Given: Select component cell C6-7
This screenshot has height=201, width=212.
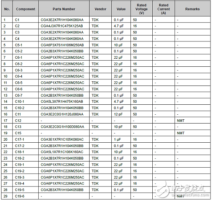Looking at the screenshot, I should (x=26, y=96).
